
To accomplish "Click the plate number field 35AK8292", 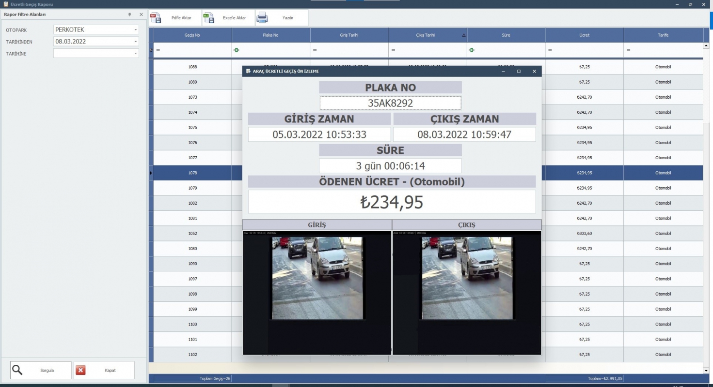I will (x=390, y=103).
